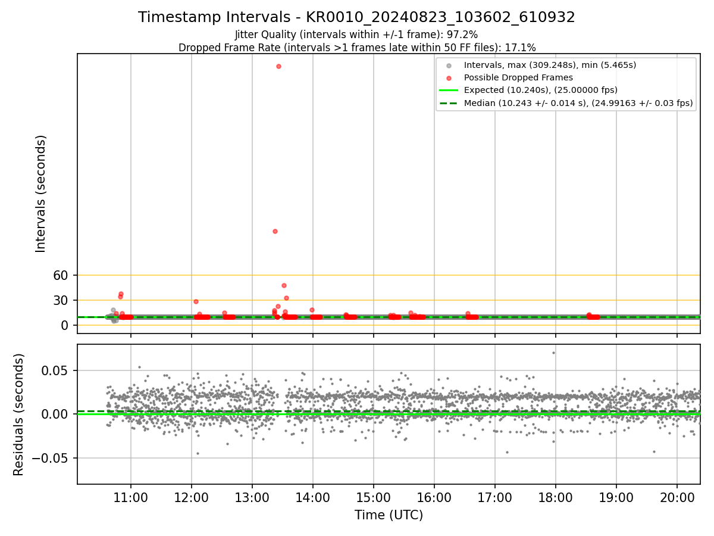Screen dimensions: 714x536
Task: Click the "0" tick on intervals axis
Action: (x=65, y=325)
